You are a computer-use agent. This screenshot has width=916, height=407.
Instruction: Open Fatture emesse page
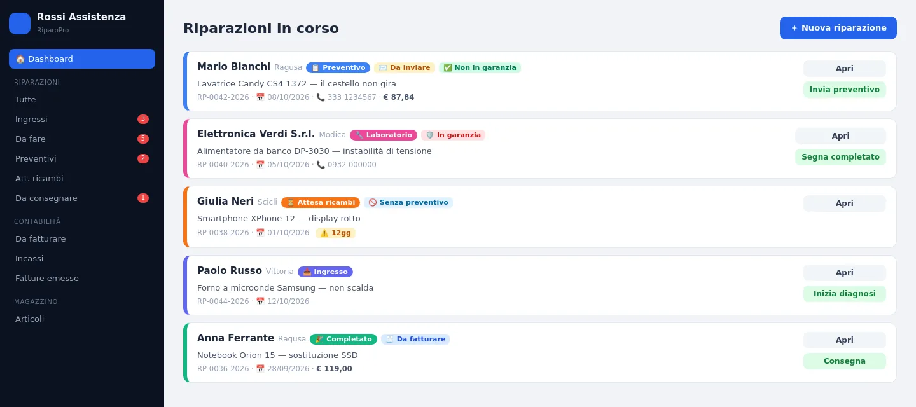point(82,278)
